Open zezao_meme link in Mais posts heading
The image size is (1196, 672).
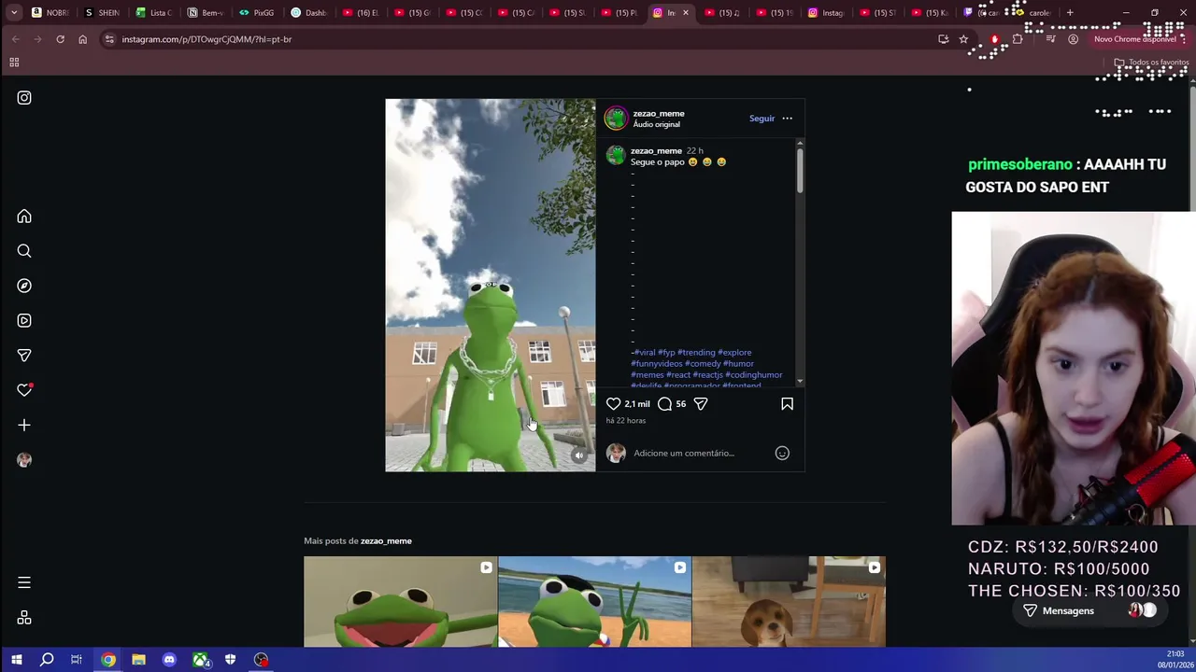pos(386,541)
